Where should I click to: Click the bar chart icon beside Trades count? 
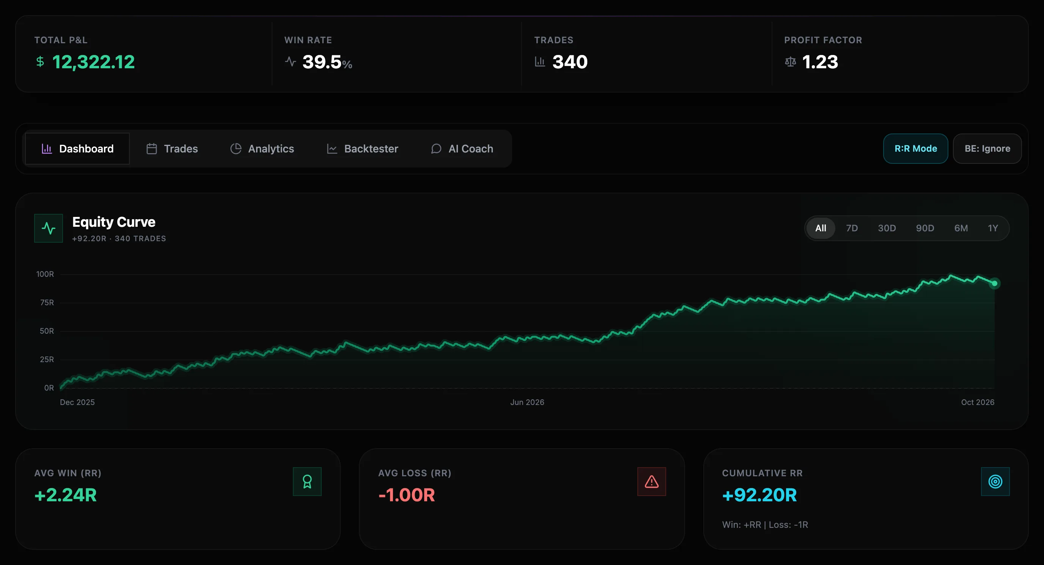pyautogui.click(x=540, y=61)
